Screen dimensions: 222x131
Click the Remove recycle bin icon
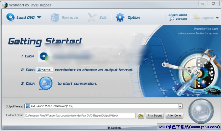55,18
